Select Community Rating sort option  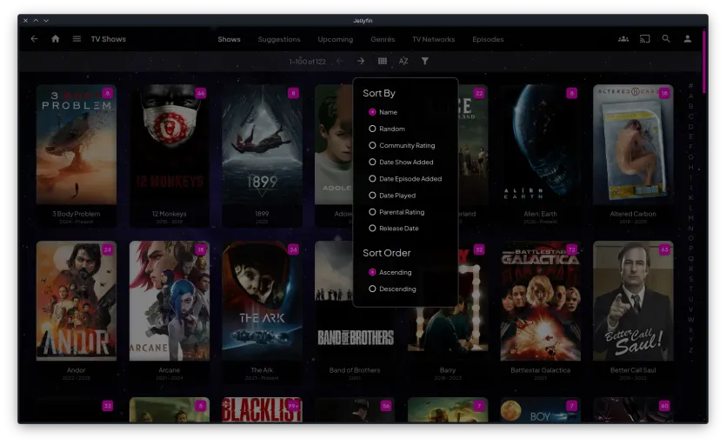(x=402, y=145)
